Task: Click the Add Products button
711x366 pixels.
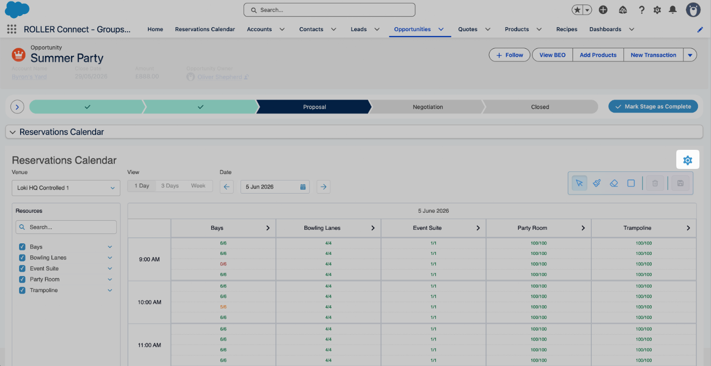Action: tap(598, 55)
